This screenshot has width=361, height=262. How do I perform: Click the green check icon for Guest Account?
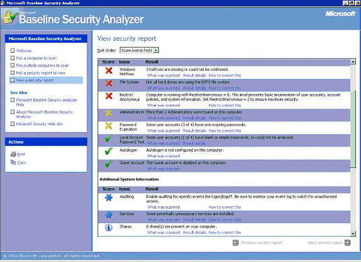point(109,164)
